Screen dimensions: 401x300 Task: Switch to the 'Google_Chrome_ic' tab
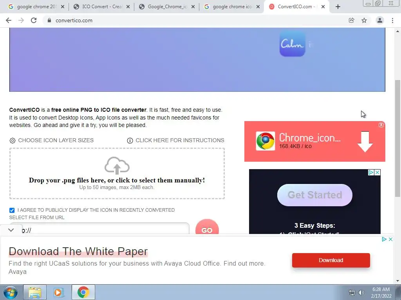[x=167, y=7]
